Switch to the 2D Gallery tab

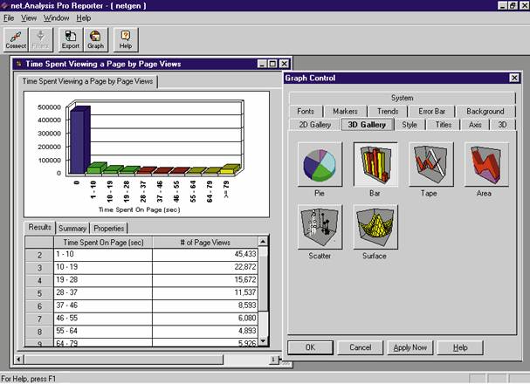pos(314,125)
